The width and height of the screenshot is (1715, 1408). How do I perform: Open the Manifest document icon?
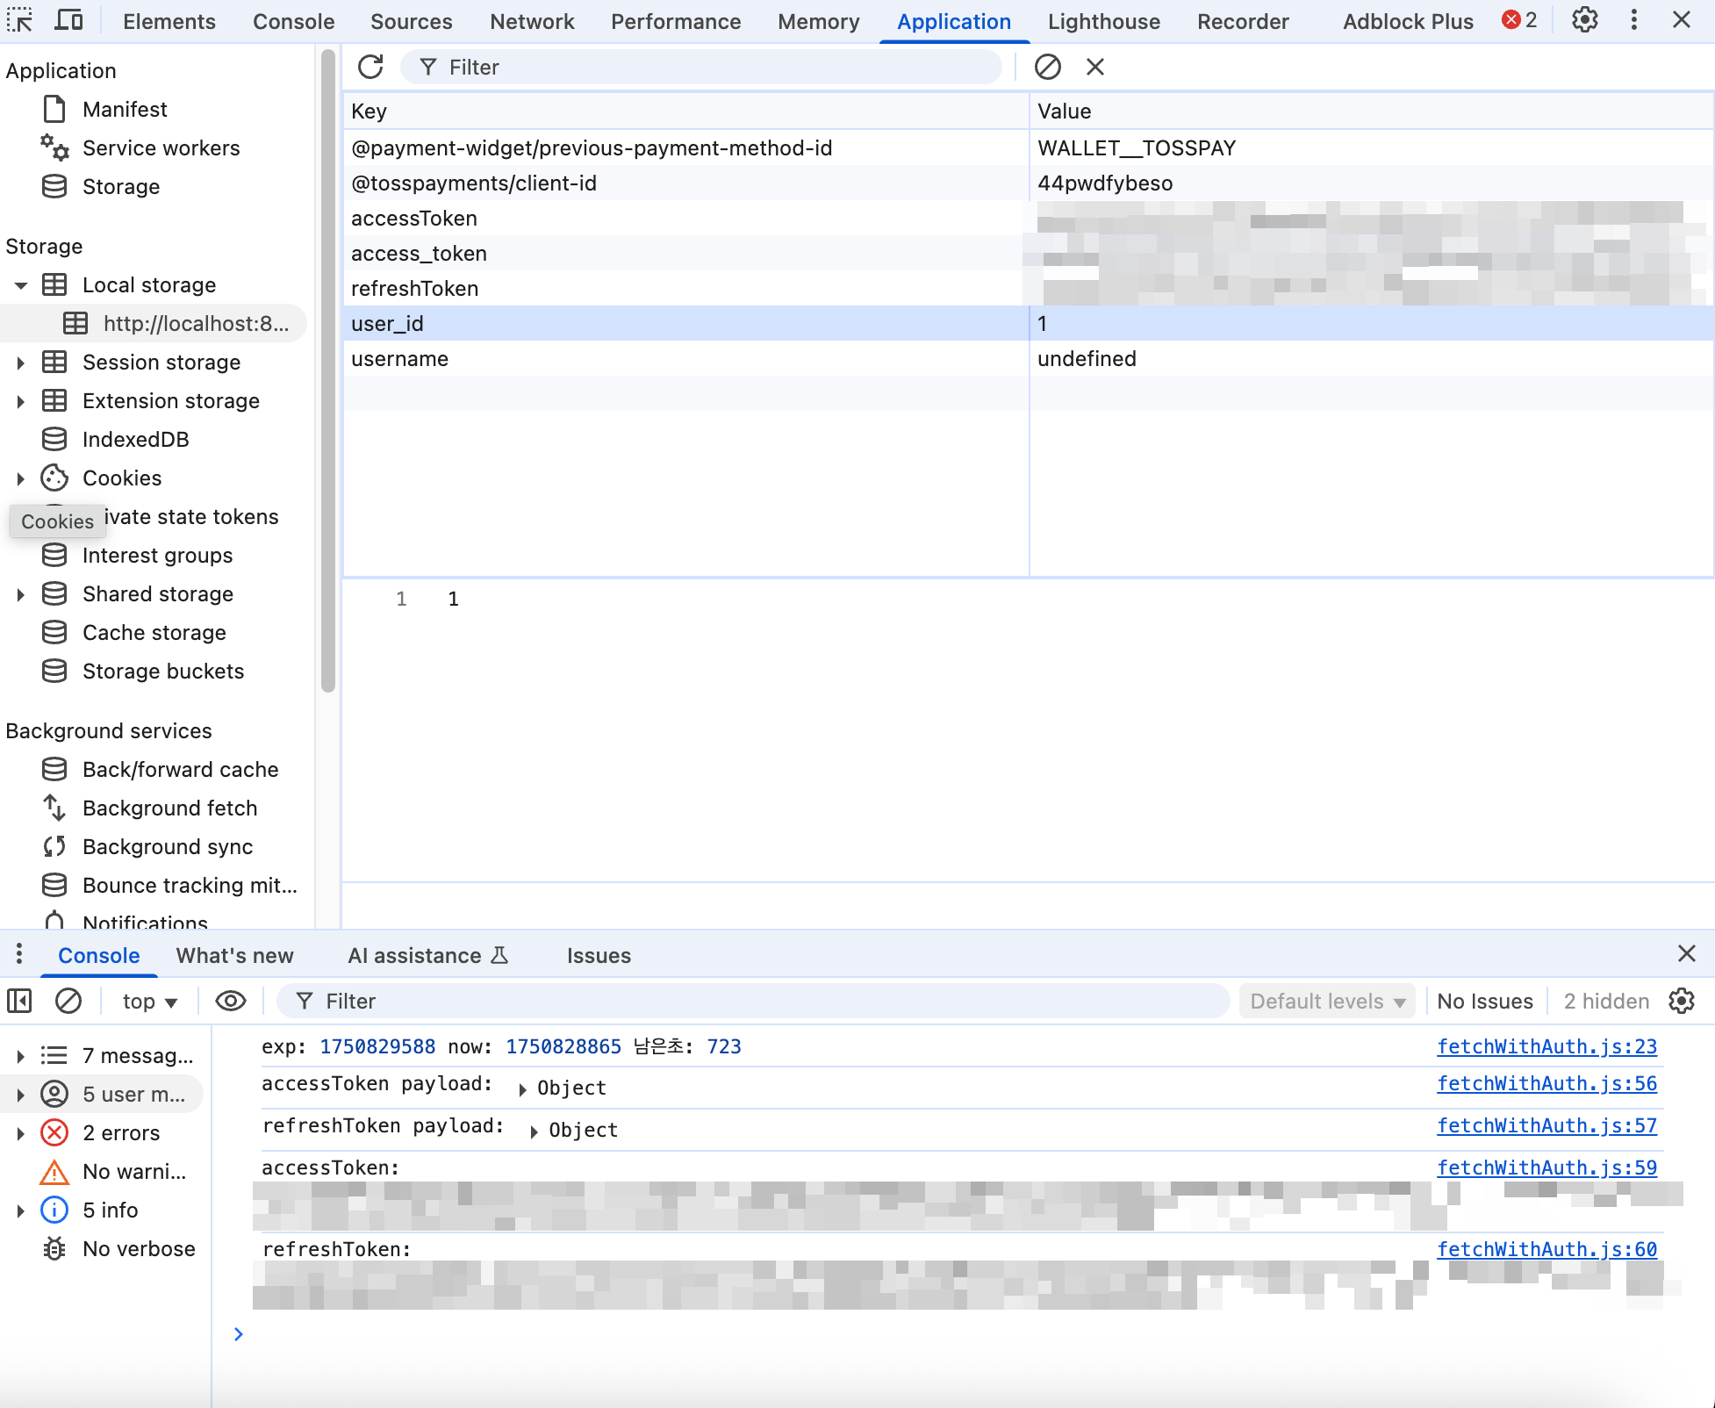(54, 109)
